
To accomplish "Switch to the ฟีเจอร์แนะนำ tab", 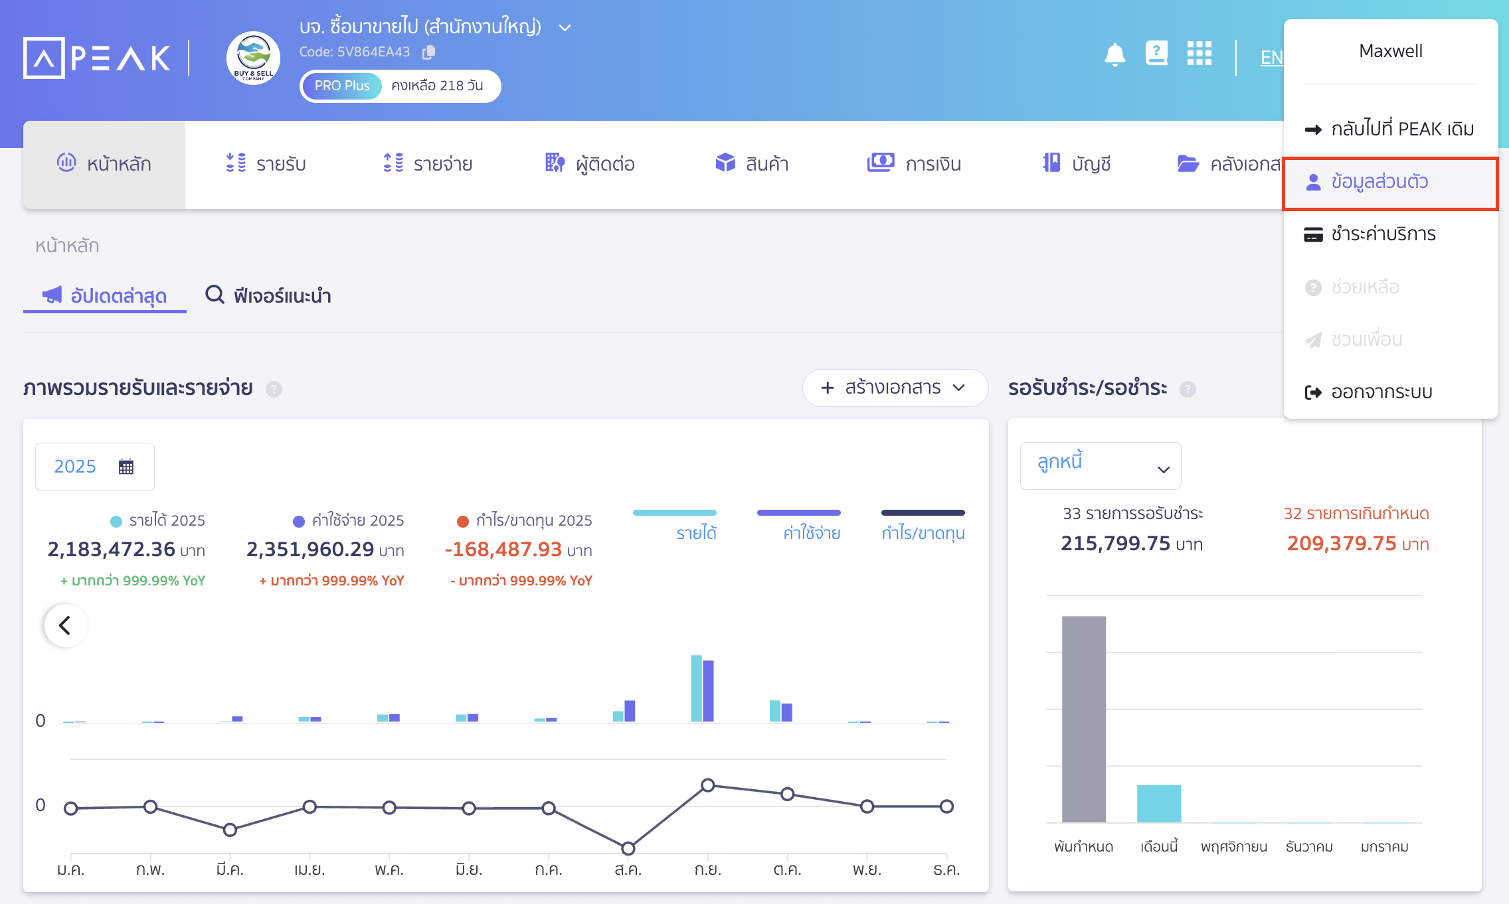I will 269,295.
